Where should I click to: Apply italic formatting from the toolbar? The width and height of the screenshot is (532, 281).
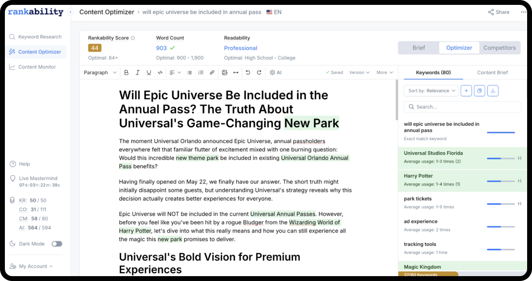click(138, 73)
